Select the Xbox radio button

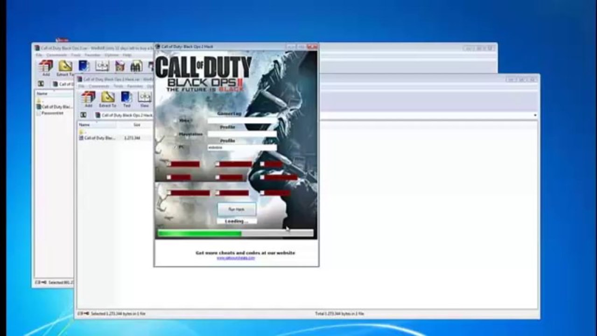(176, 120)
